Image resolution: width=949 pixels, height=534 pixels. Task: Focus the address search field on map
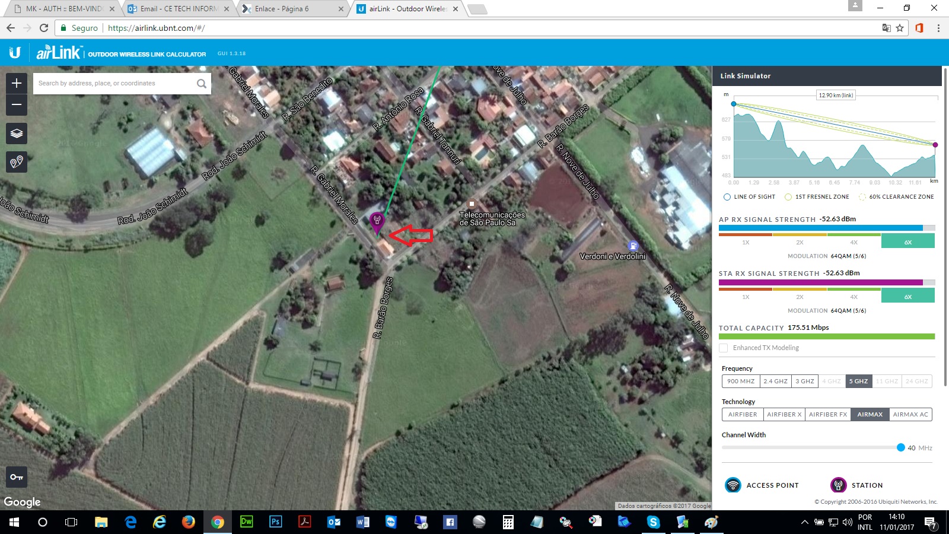(113, 84)
